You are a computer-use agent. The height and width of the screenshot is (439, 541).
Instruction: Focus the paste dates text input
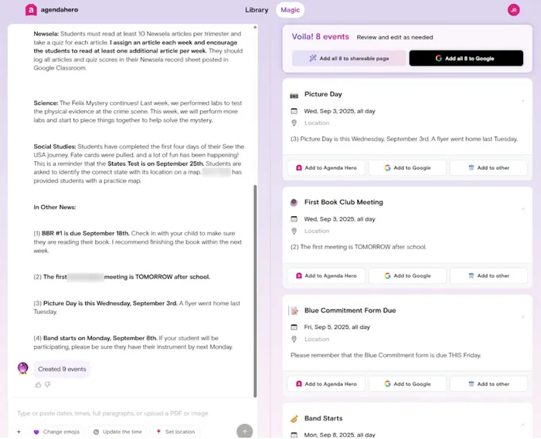coord(124,414)
